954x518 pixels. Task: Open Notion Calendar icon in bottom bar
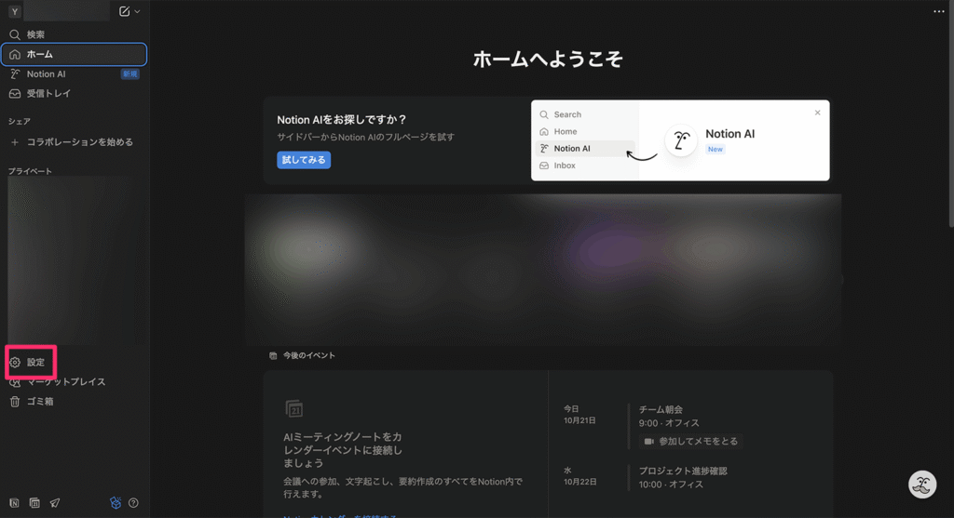point(34,503)
